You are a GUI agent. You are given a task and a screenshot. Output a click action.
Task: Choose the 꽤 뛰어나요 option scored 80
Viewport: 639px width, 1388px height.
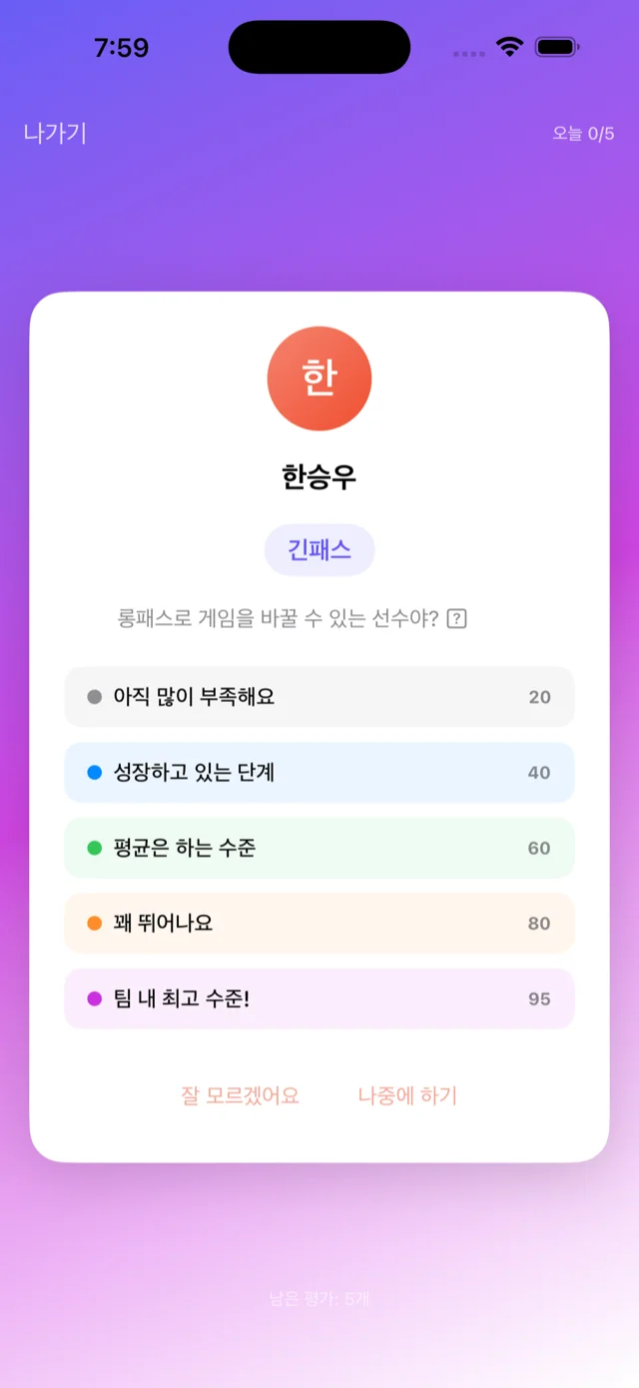319,924
